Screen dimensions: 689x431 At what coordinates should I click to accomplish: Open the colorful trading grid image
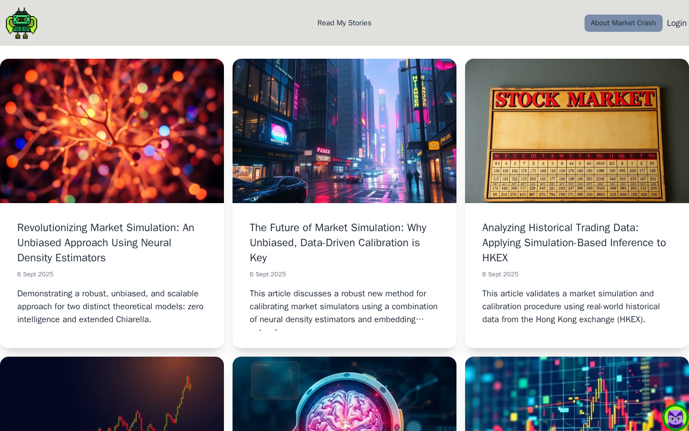coord(577,394)
